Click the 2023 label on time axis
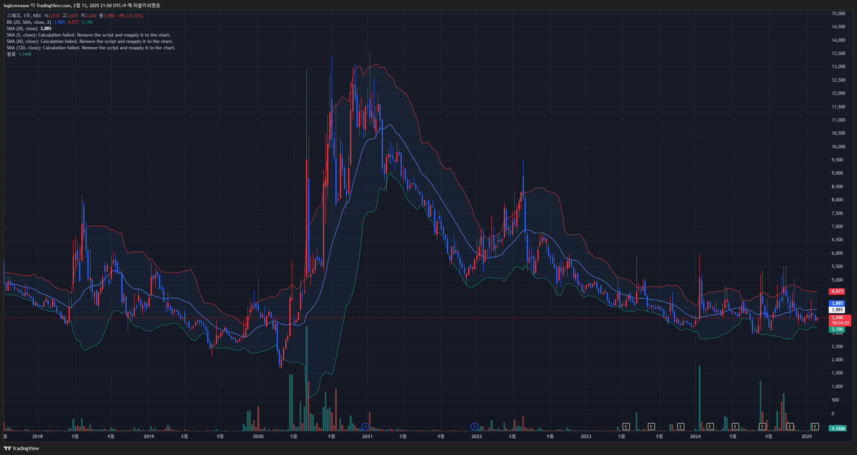 586,437
